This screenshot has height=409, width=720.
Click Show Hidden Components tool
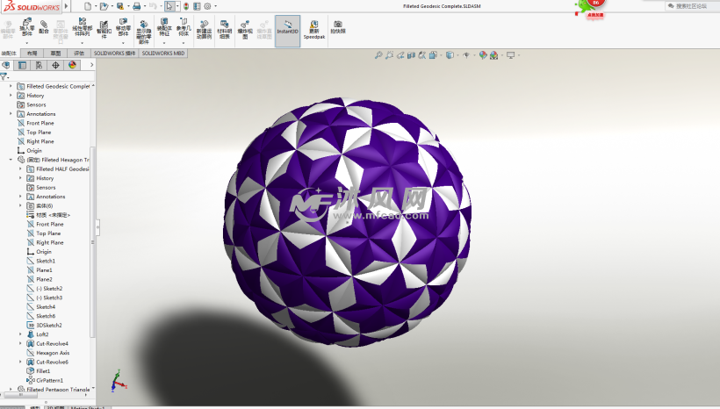pos(144,32)
